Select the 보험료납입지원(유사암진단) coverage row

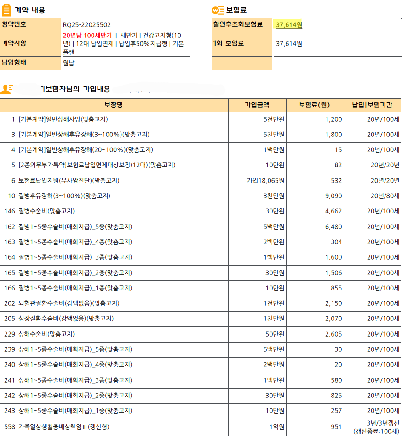click(69, 181)
